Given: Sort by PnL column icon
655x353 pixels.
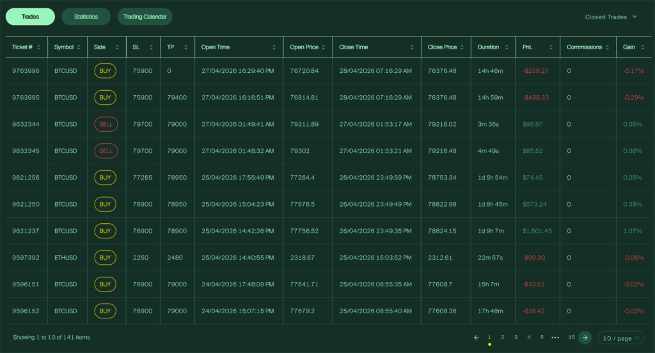Looking at the screenshot, I should [x=551, y=47].
